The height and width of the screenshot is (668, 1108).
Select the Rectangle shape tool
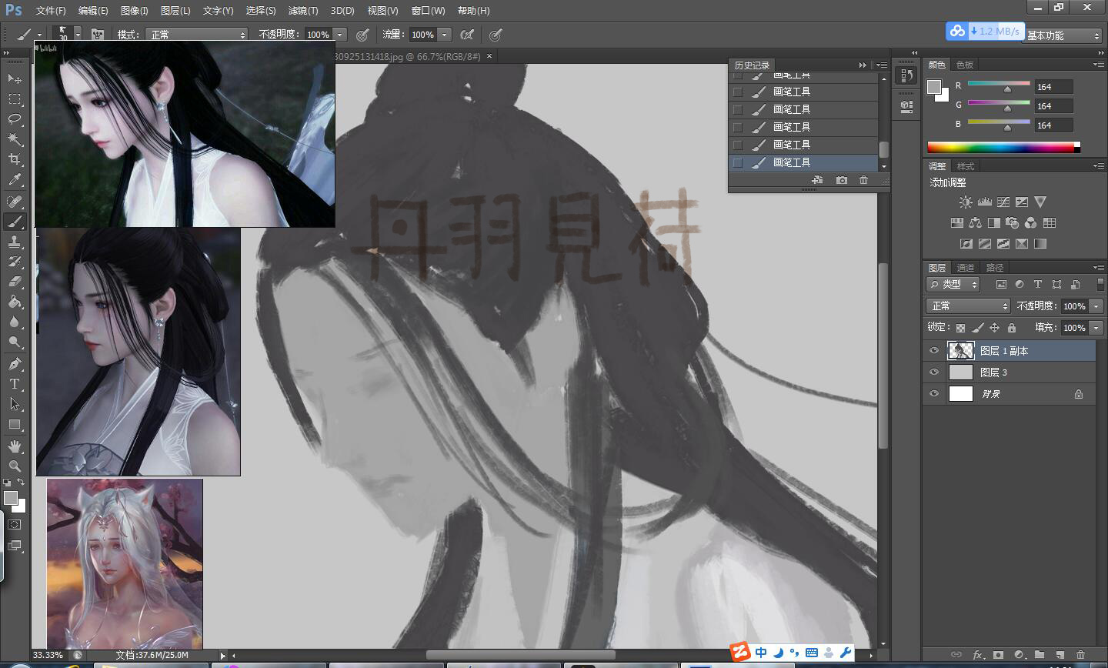15,424
